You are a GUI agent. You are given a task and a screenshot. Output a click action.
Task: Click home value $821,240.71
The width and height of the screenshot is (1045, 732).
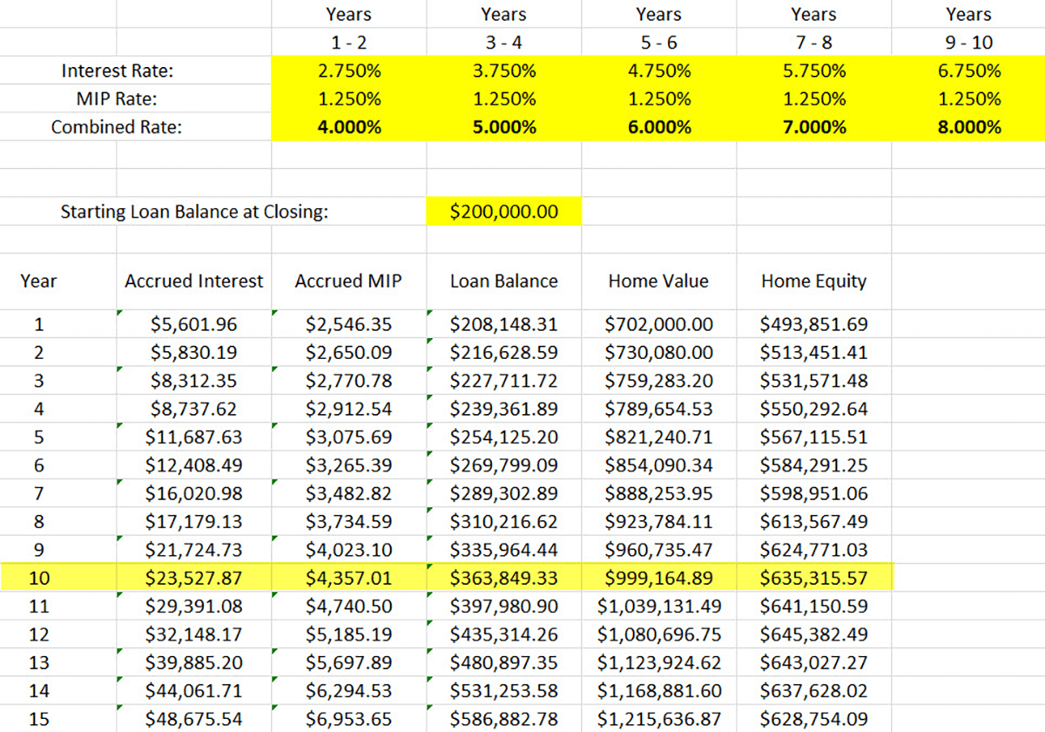click(x=659, y=437)
